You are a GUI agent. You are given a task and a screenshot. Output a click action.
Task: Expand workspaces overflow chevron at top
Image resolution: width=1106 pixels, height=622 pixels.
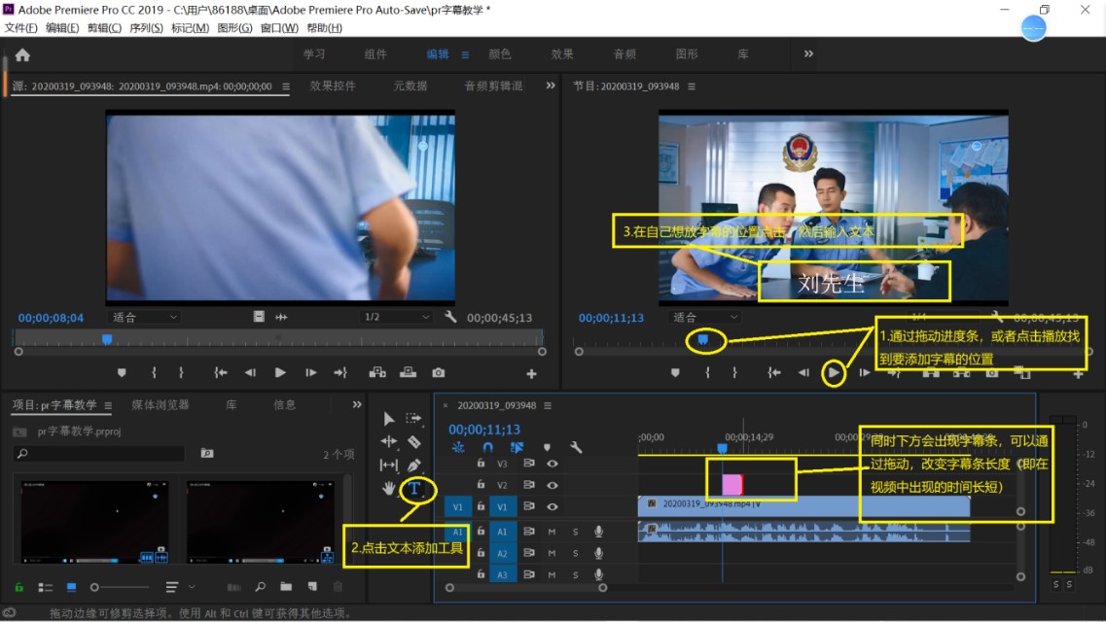click(x=808, y=54)
